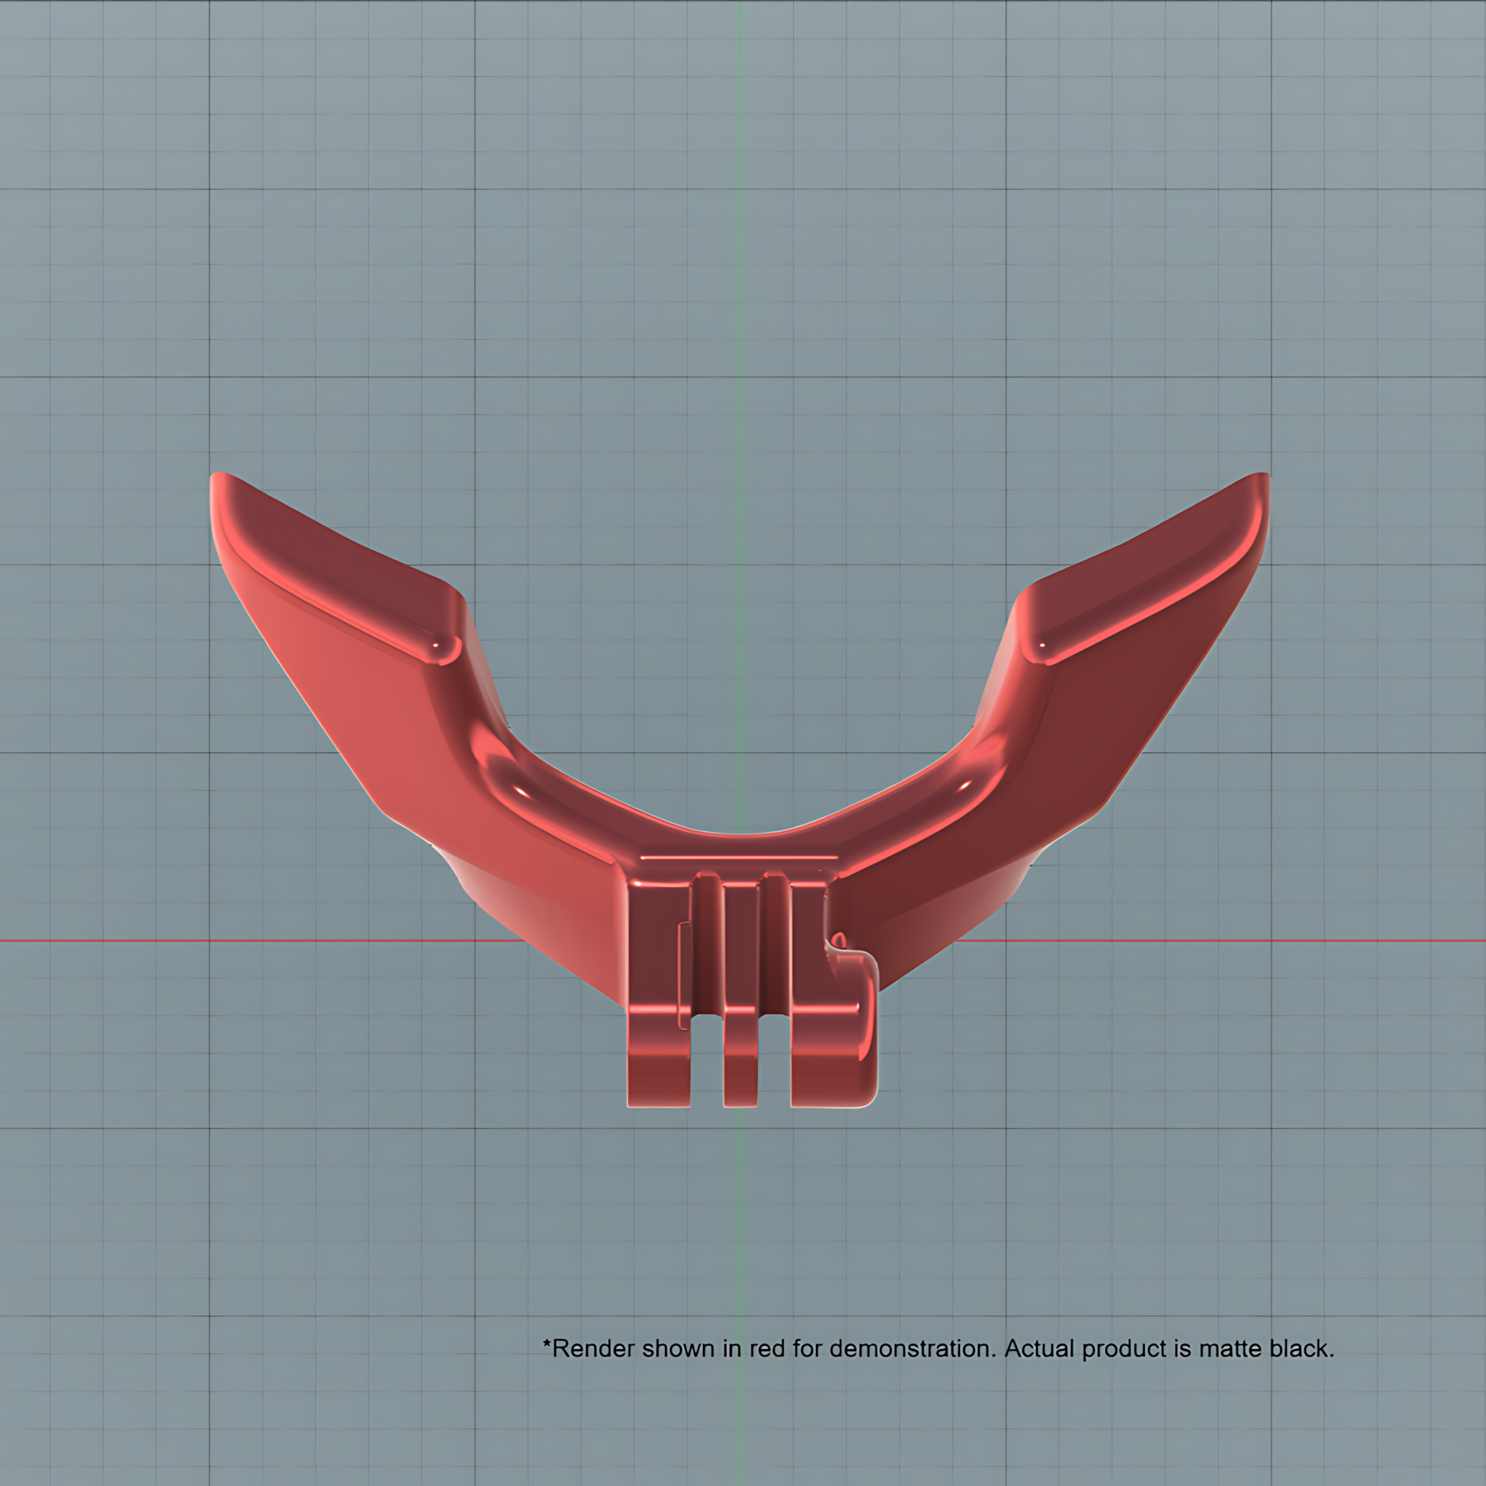Click the 'Render shown in red' disclaimer text

pyautogui.click(x=938, y=1348)
